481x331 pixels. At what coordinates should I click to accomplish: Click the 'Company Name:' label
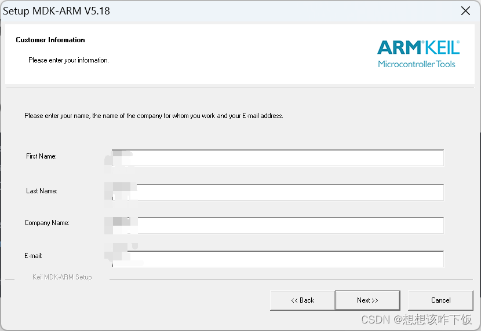(47, 223)
